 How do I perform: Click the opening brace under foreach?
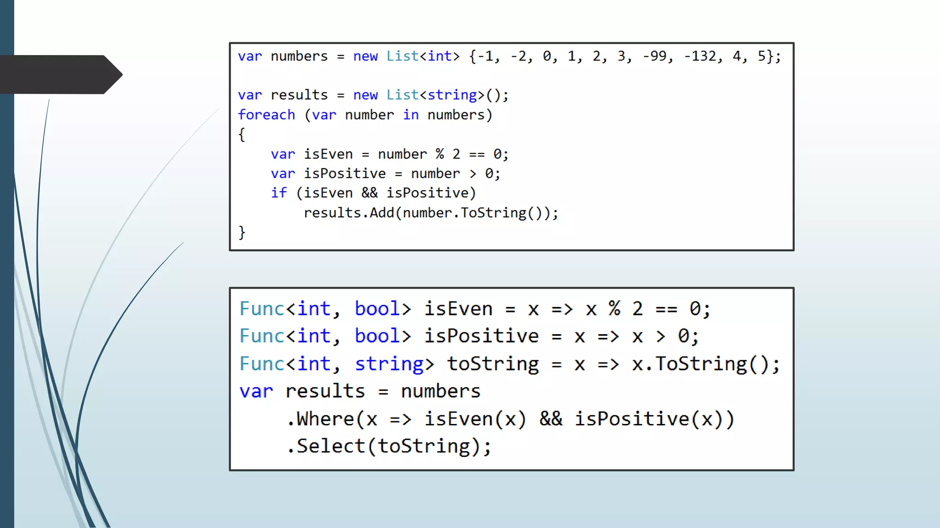coord(242,134)
